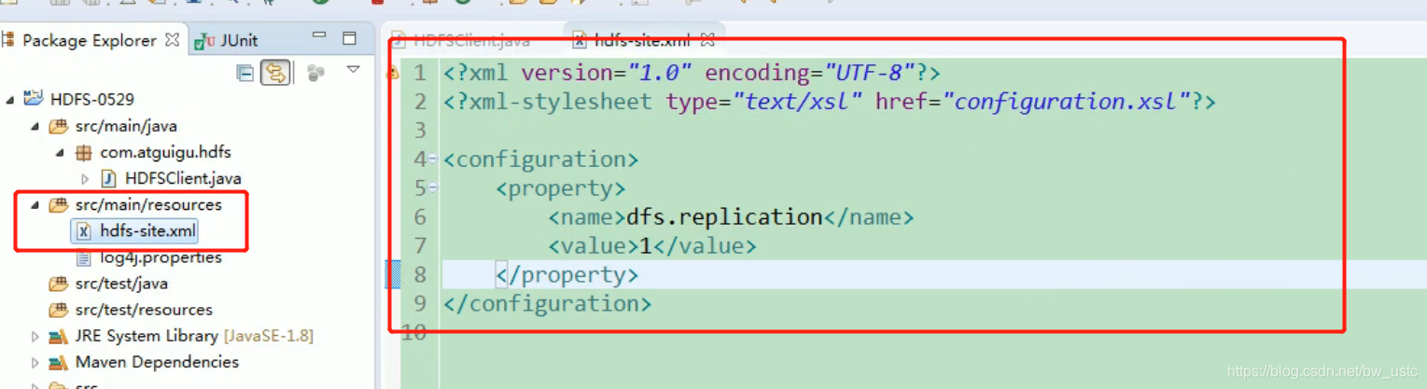Switch to the JUnit tab
The height and width of the screenshot is (389, 1427).
click(x=227, y=41)
